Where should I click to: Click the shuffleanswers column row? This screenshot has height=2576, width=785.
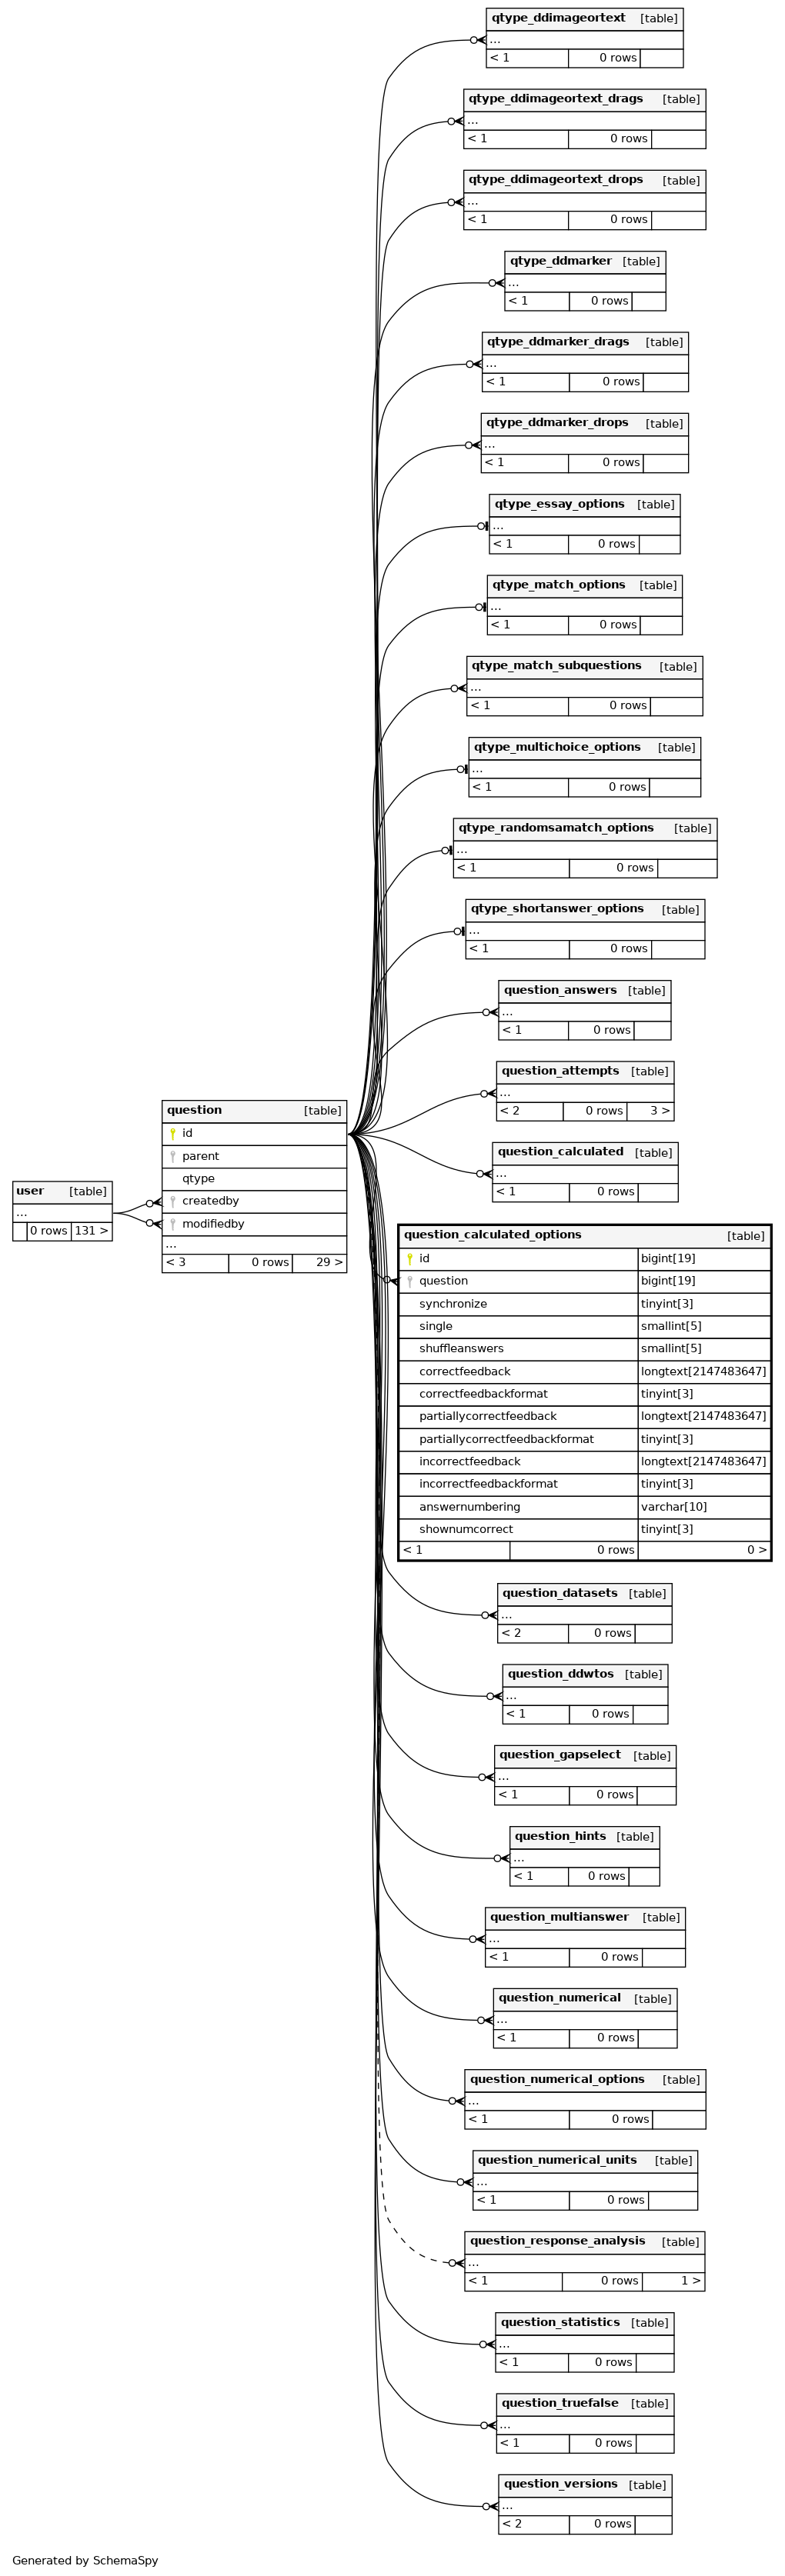click(462, 1349)
